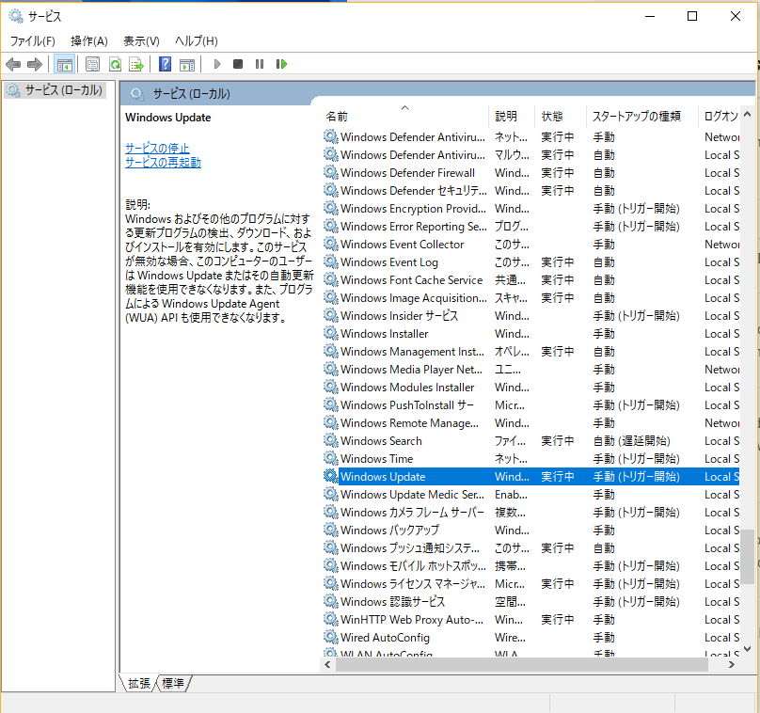The width and height of the screenshot is (760, 713).
Task: Sort by the スタートアップの種類 column header
Action: point(636,117)
